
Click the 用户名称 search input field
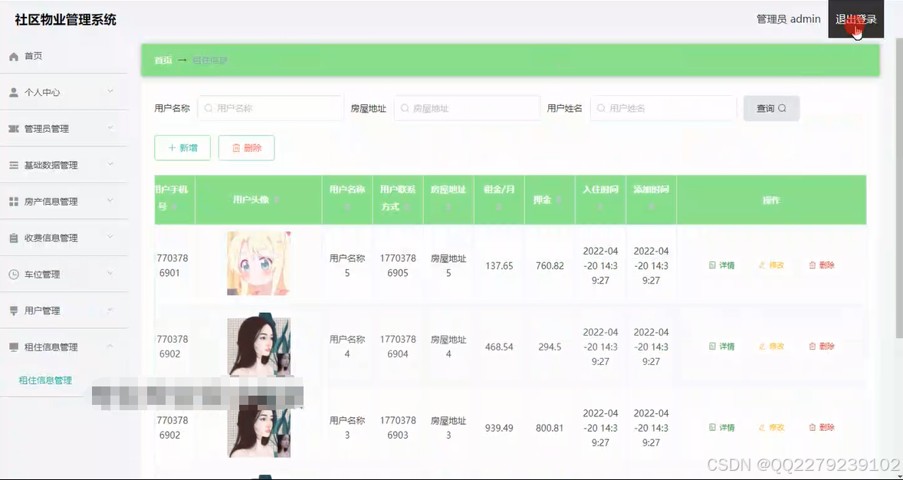click(270, 108)
